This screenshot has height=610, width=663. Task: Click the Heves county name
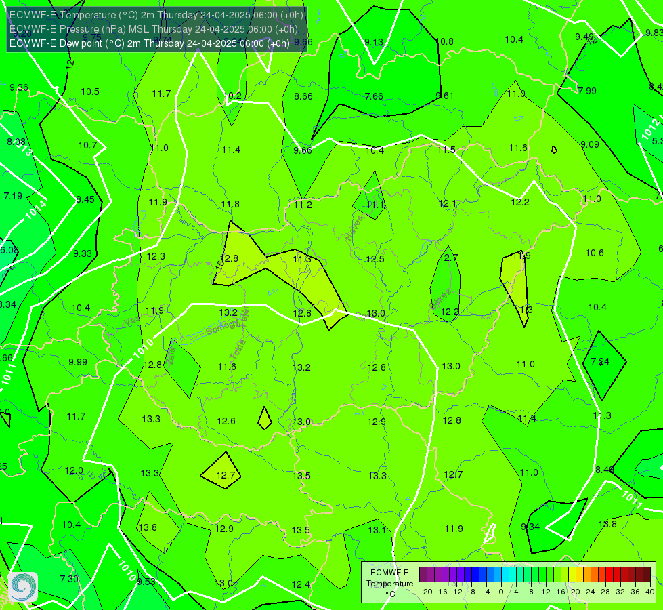354,228
